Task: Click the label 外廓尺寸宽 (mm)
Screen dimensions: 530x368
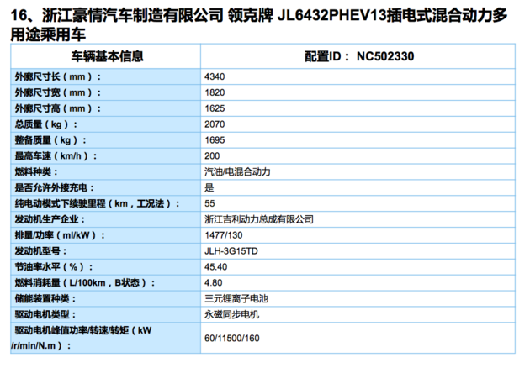Action: click(x=58, y=93)
